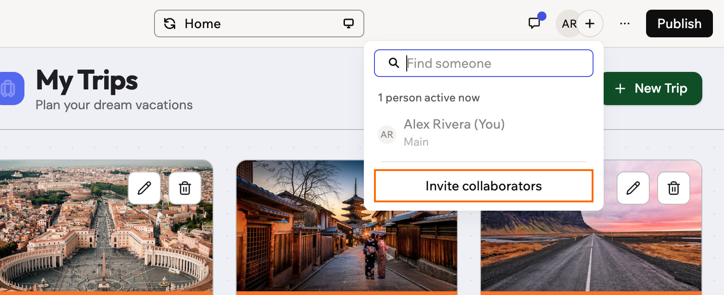Open the desktop device preview icon
Image resolution: width=724 pixels, height=295 pixels.
[349, 24]
